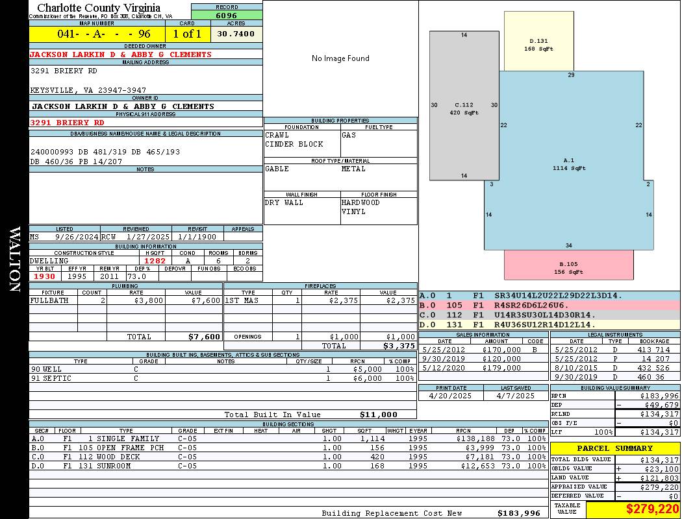Select sketch legend row C.0 U14R3SU30L14D30R14

(549, 315)
